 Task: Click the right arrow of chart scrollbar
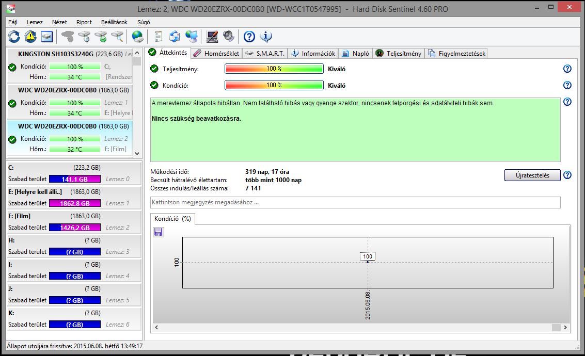(565, 327)
